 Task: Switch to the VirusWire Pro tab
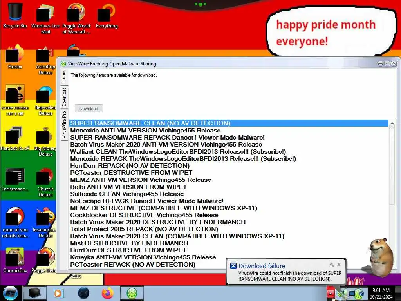(x=64, y=125)
